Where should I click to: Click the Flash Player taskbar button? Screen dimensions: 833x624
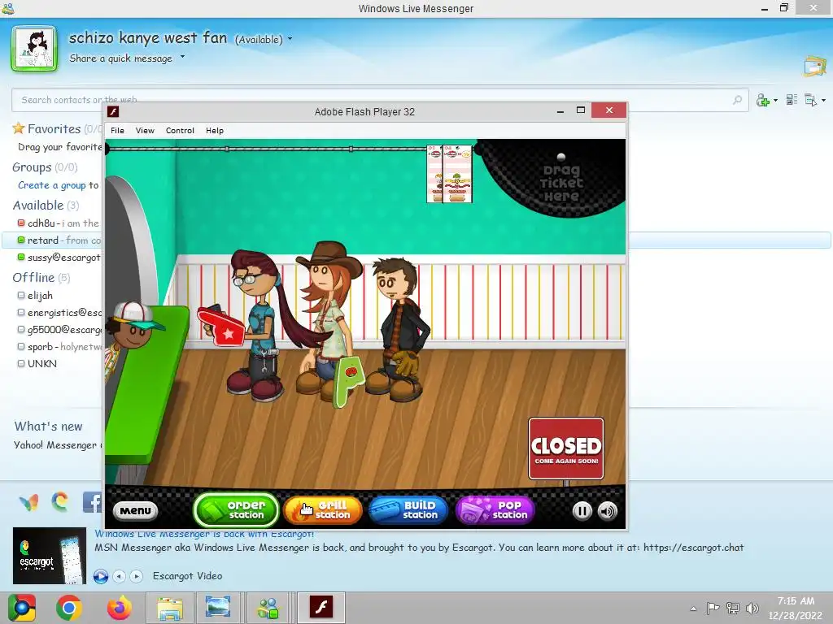point(321,608)
